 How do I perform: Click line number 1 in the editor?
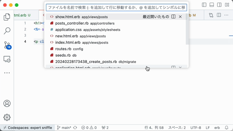tap(25, 23)
